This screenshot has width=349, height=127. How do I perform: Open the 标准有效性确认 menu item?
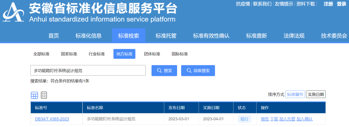[x=211, y=36]
